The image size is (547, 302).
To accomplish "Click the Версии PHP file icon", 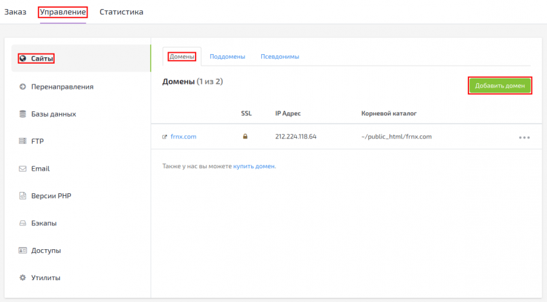I will [x=23, y=196].
